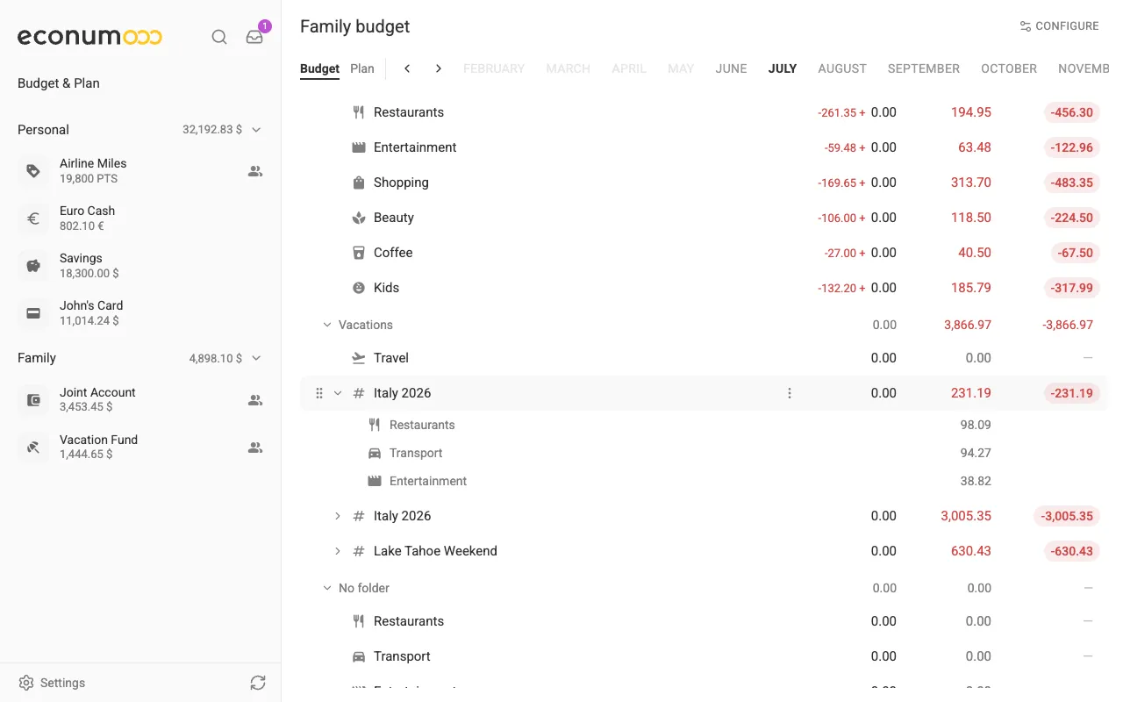The height and width of the screenshot is (702, 1123).
Task: Open the Budget & Plan link
Action: (59, 83)
